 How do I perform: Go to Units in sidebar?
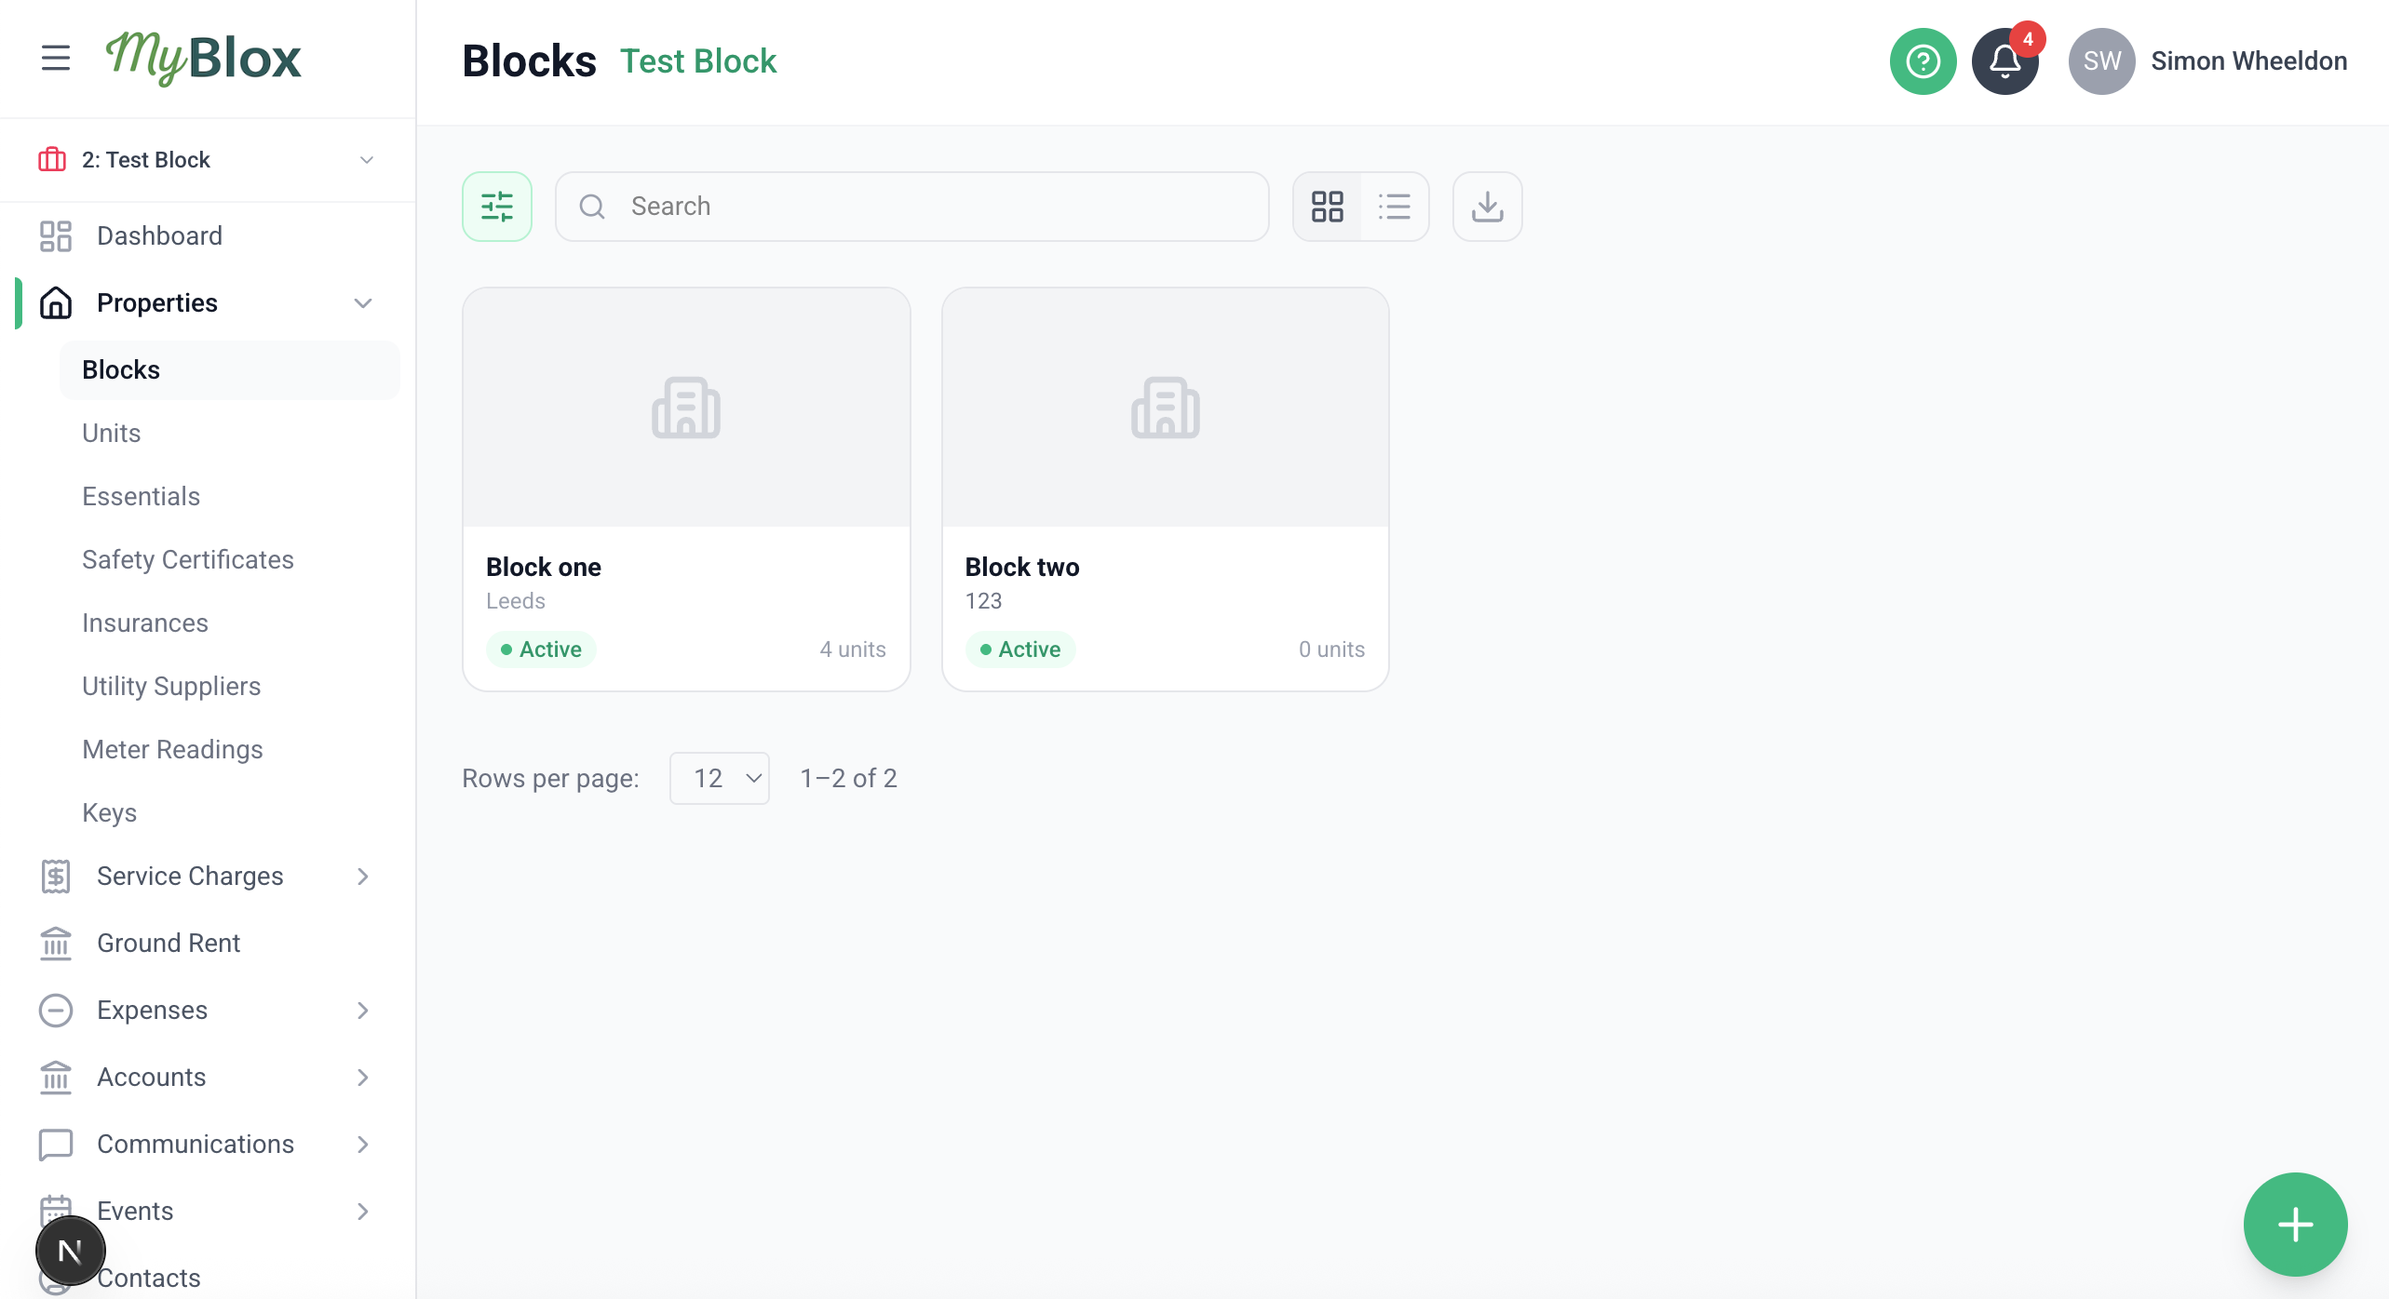point(112,434)
